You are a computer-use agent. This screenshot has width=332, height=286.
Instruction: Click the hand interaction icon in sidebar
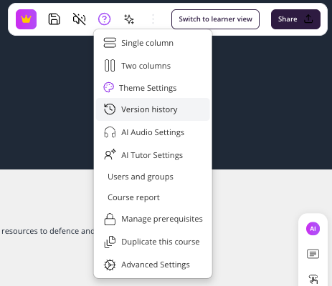[x=313, y=279]
